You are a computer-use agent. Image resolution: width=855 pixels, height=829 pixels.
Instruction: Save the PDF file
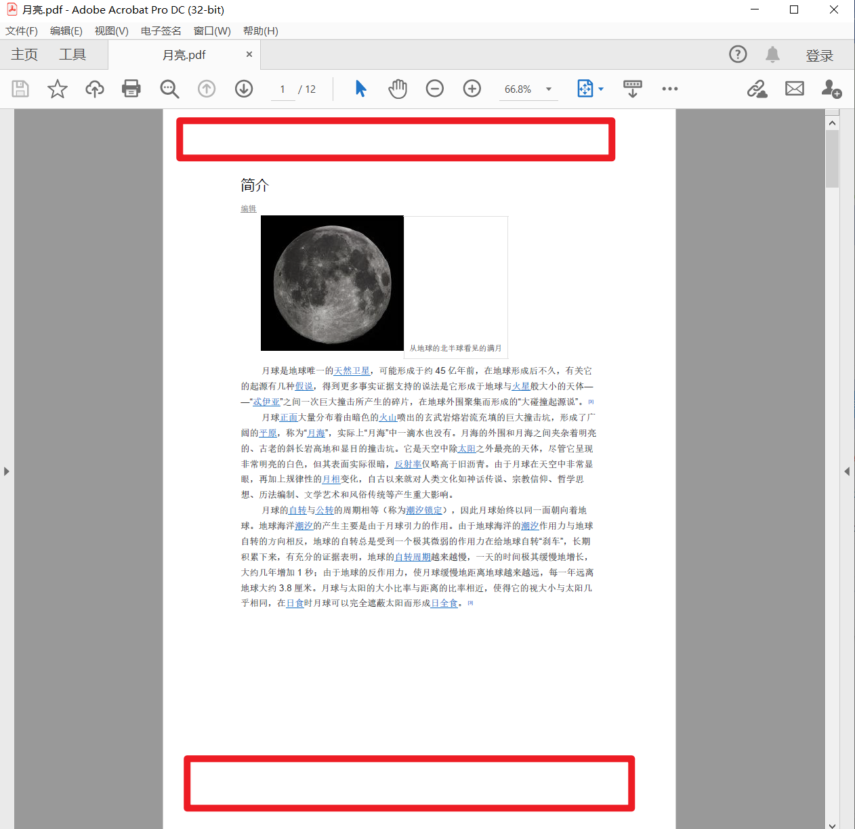(20, 89)
